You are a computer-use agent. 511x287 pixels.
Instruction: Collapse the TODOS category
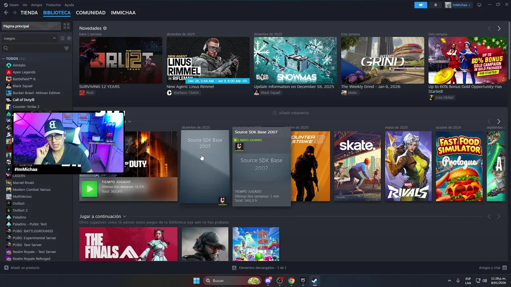tap(4, 59)
